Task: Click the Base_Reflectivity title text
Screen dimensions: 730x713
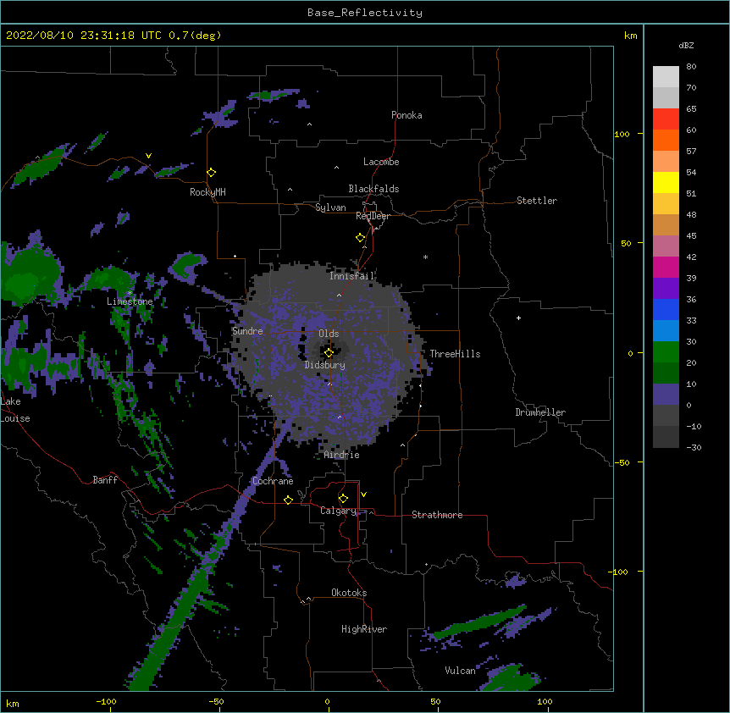Action: click(365, 13)
